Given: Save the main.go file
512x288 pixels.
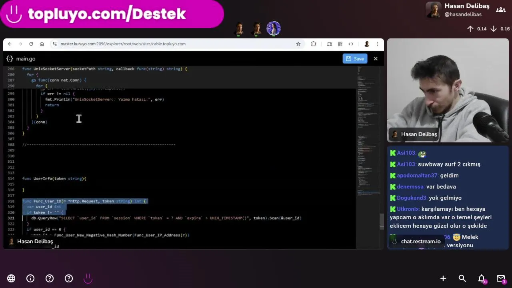Looking at the screenshot, I should (x=355, y=59).
